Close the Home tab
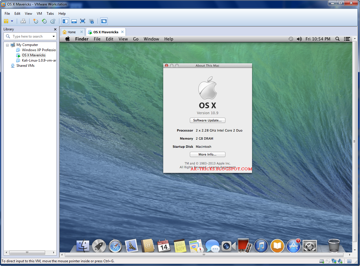The image size is (360, 266). [82, 32]
